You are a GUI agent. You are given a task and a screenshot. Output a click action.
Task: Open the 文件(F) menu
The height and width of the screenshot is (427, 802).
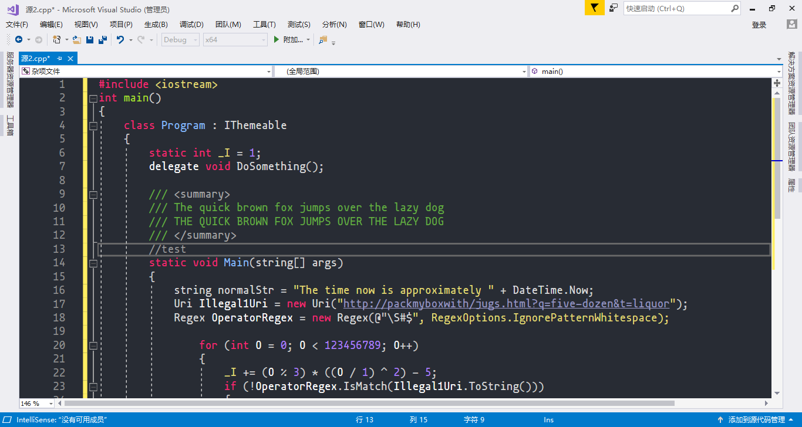coord(17,25)
